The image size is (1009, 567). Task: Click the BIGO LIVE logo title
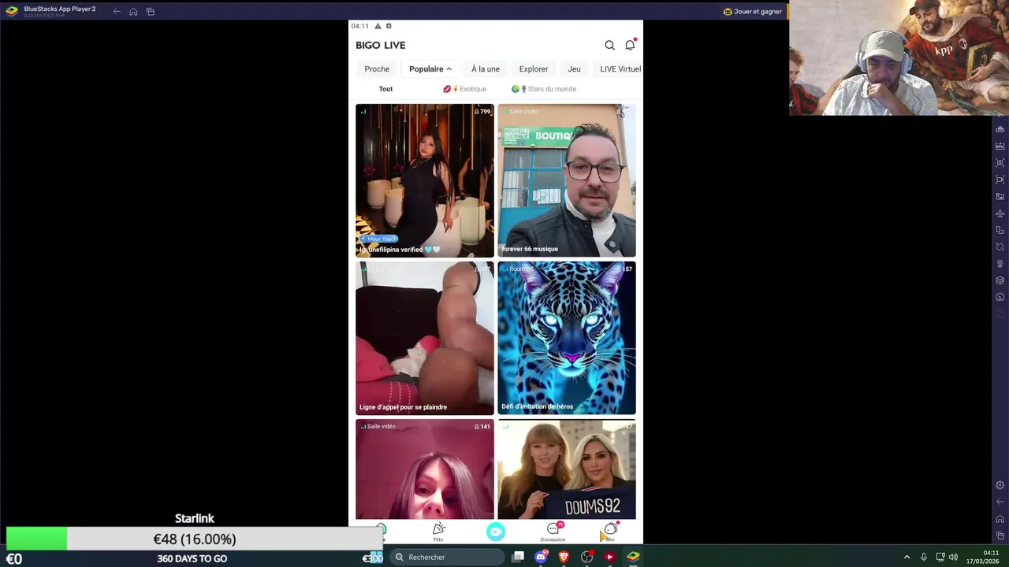pos(381,45)
